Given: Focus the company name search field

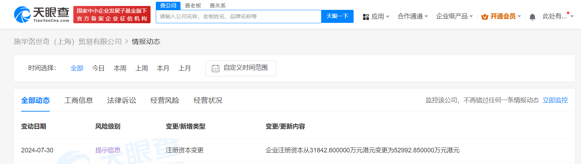Looking at the screenshot, I should tap(239, 17).
